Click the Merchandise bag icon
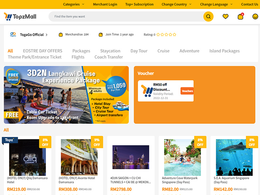 61,35
